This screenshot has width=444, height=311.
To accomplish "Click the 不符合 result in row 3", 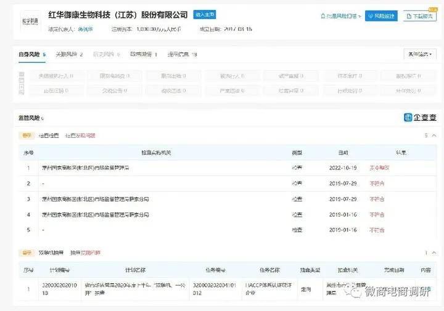I will (x=377, y=199).
